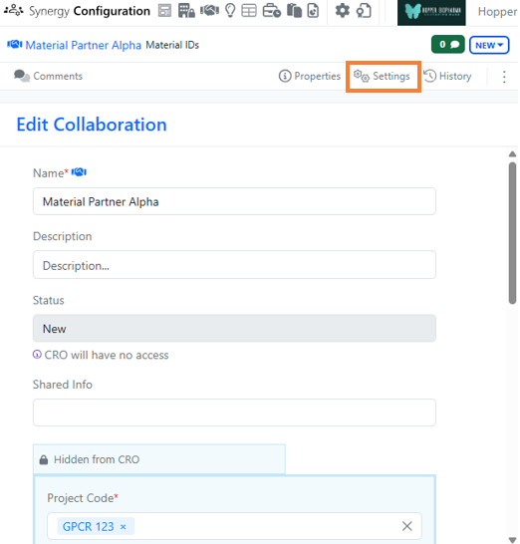
Task: Open the History tab
Action: (x=447, y=76)
